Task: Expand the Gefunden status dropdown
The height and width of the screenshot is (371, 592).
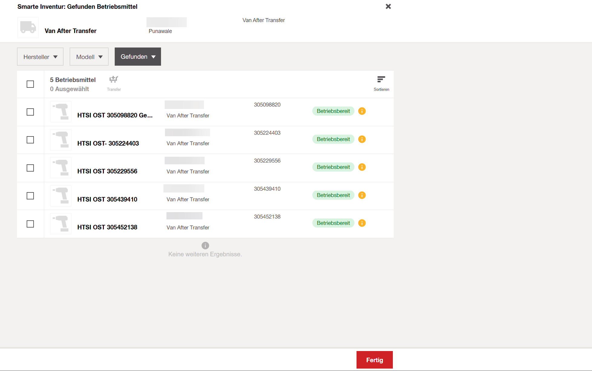Action: [138, 57]
